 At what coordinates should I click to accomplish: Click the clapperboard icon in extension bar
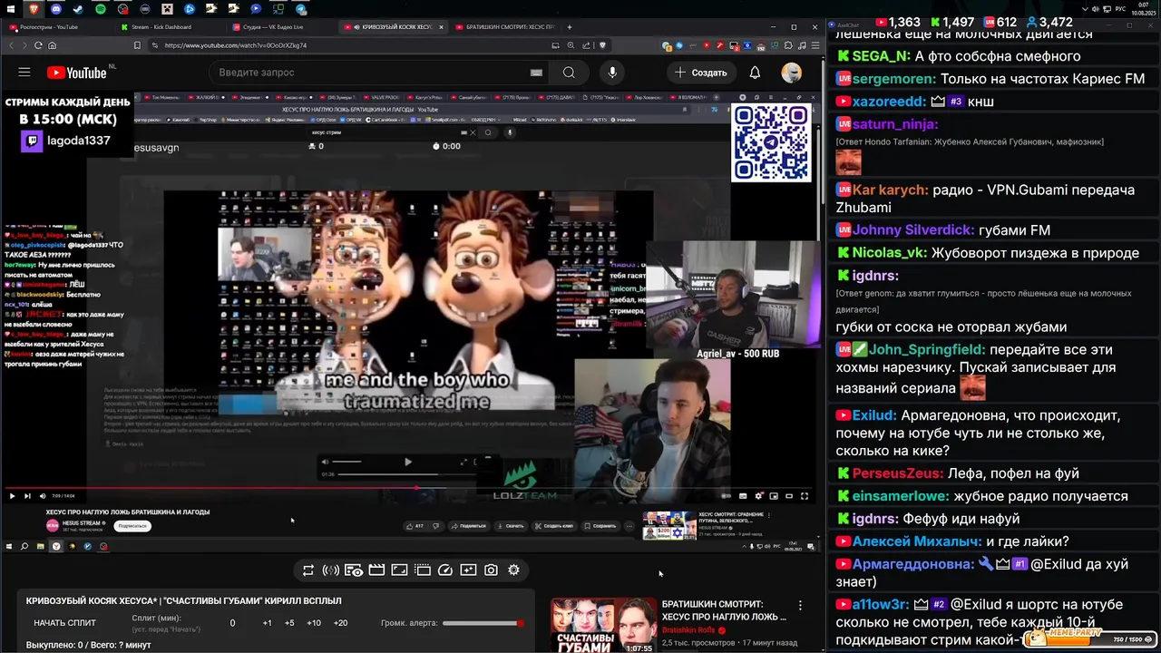click(376, 570)
